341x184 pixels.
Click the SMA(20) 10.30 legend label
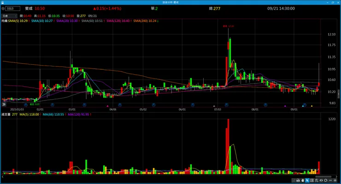coord(67,21)
